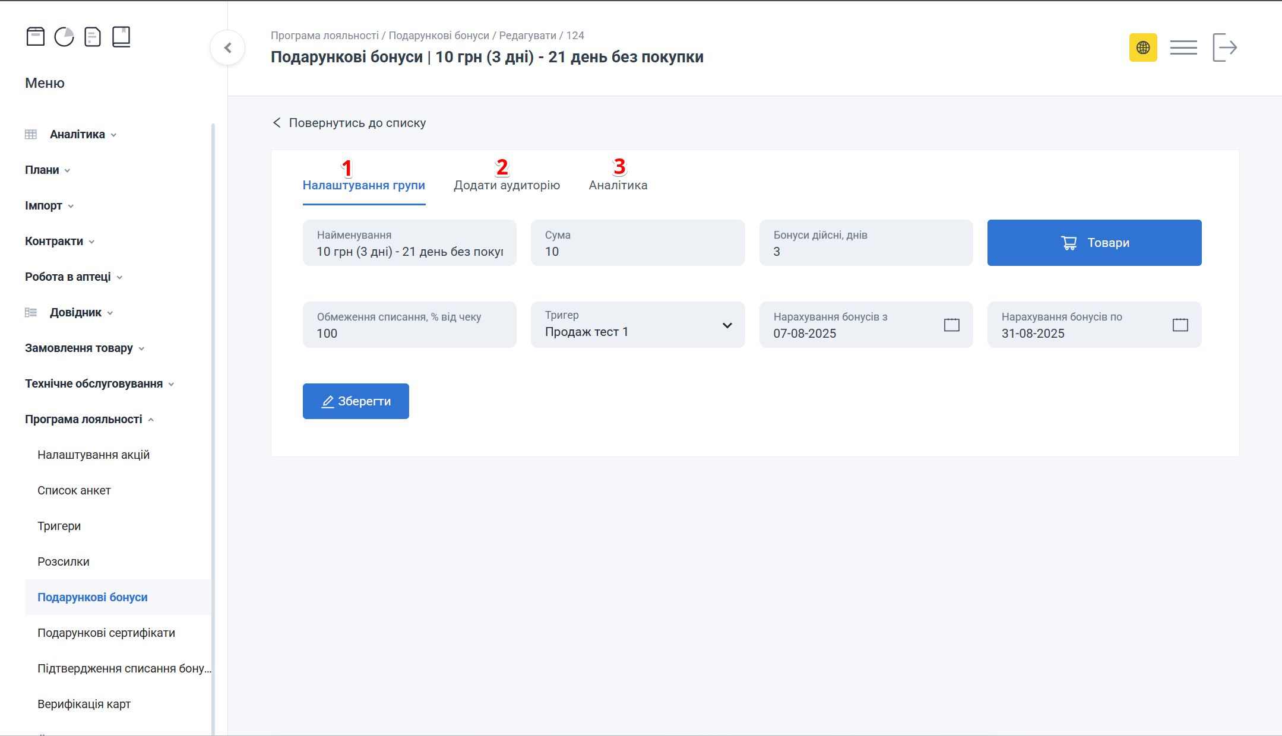This screenshot has height=736, width=1282.
Task: Switch to the 'Додати аудиторію' tab
Action: point(507,185)
